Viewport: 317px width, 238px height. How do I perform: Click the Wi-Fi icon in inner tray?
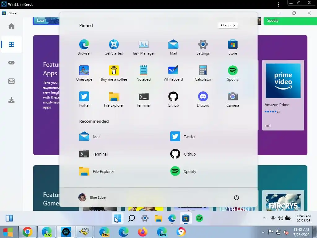coord(273,218)
